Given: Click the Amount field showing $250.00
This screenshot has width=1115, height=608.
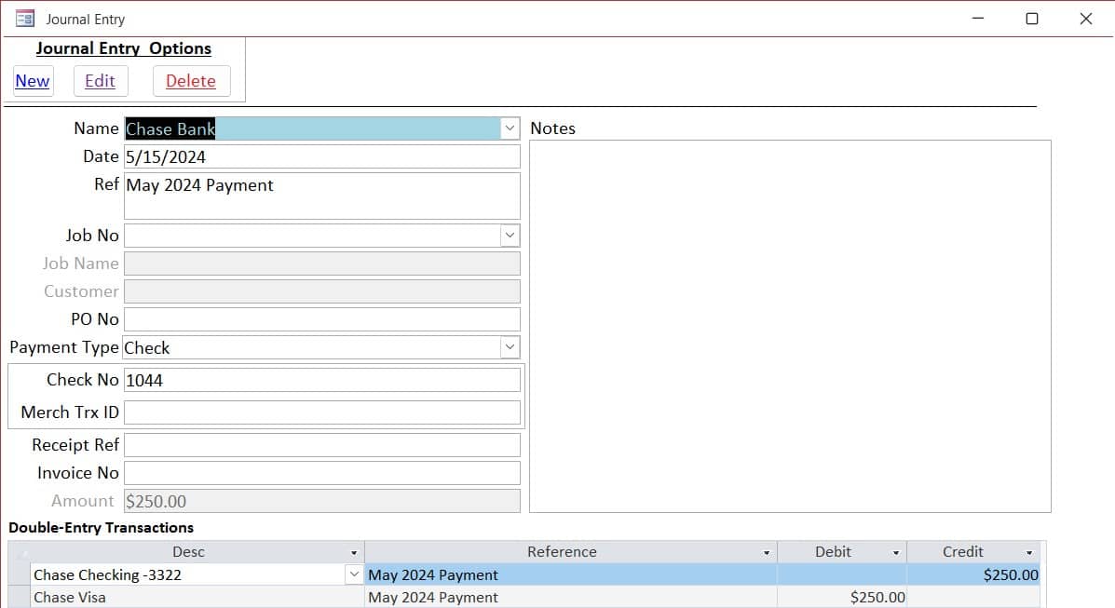Looking at the screenshot, I should pyautogui.click(x=322, y=501).
